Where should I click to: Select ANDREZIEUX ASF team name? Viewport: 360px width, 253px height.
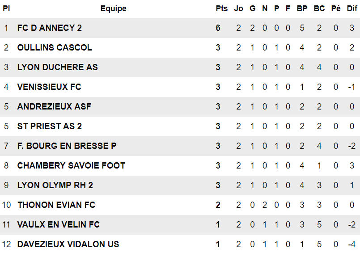[54, 106]
